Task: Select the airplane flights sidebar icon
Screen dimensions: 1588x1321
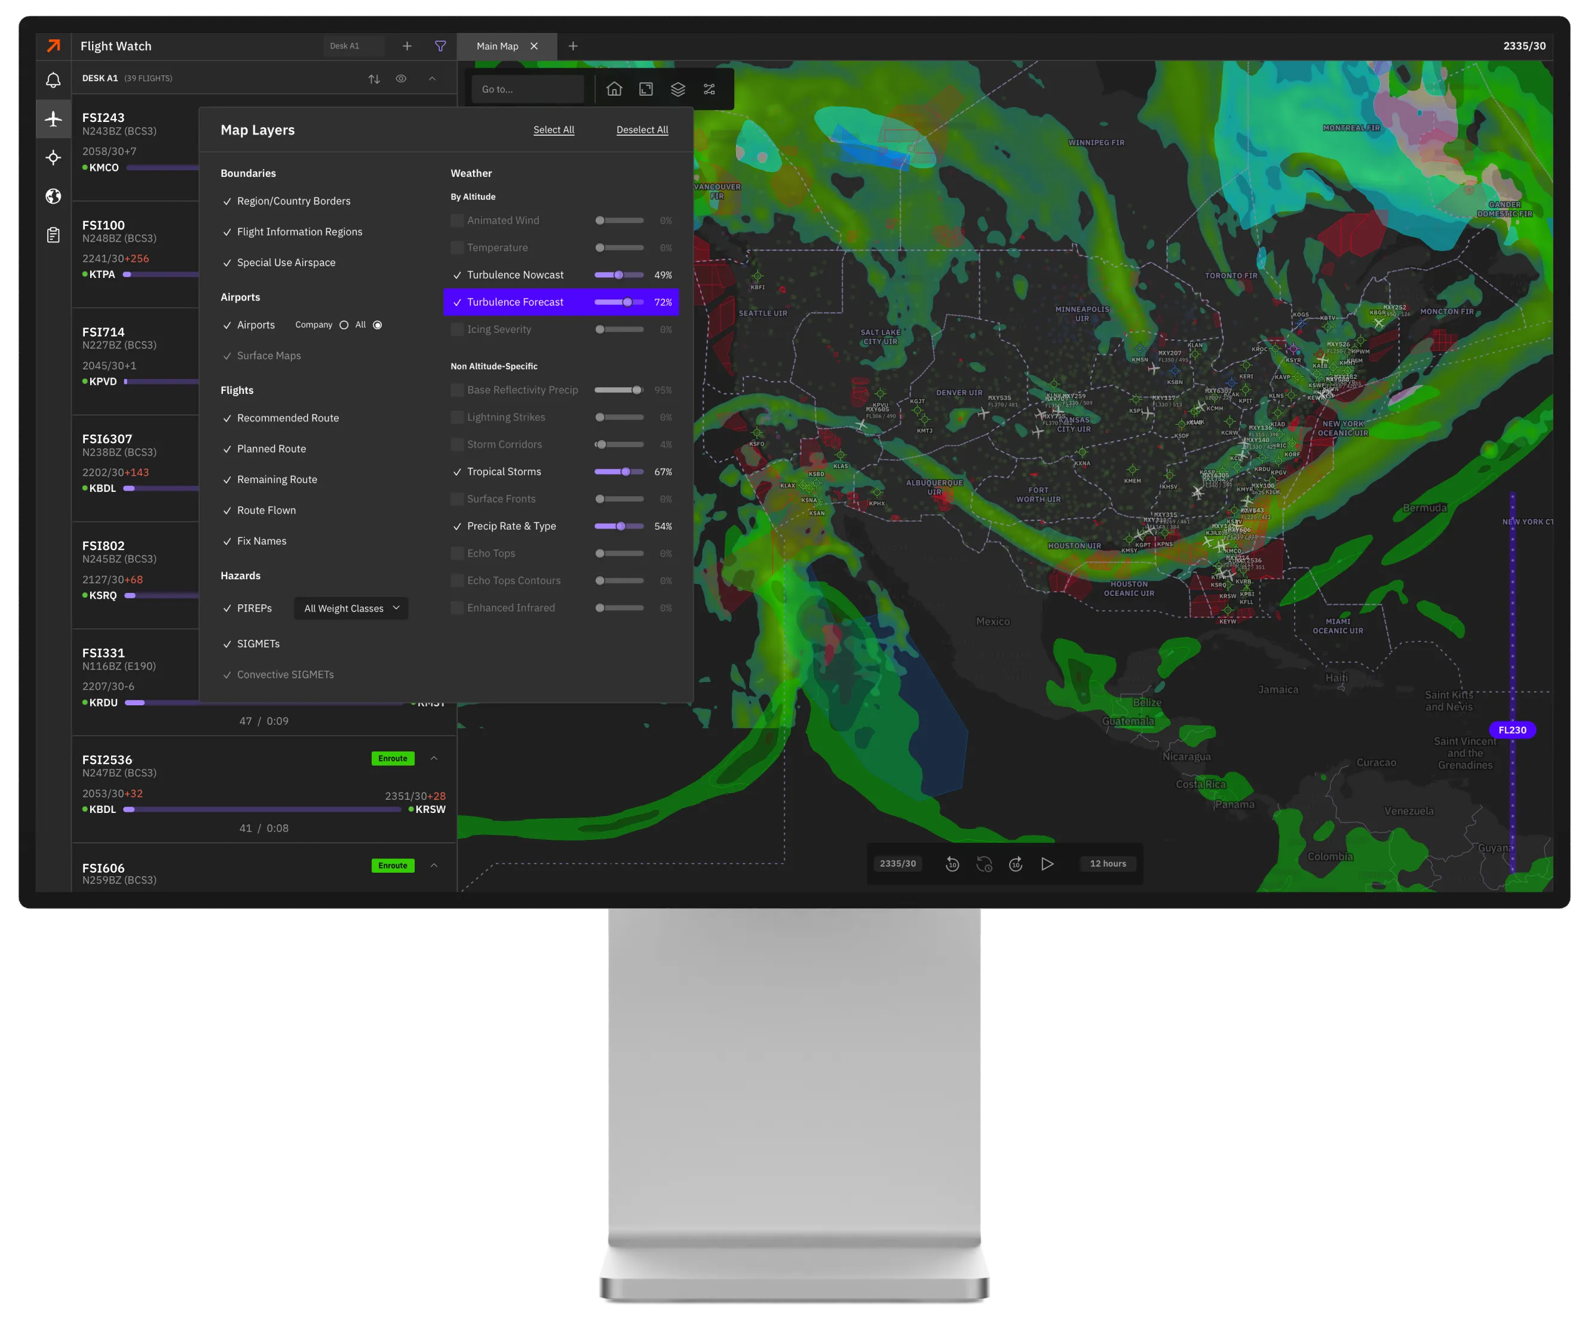Action: 53,119
